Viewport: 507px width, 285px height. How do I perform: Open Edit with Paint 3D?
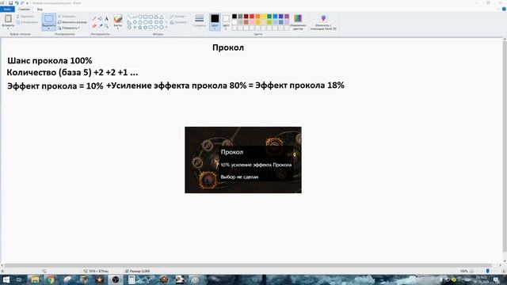(x=323, y=22)
